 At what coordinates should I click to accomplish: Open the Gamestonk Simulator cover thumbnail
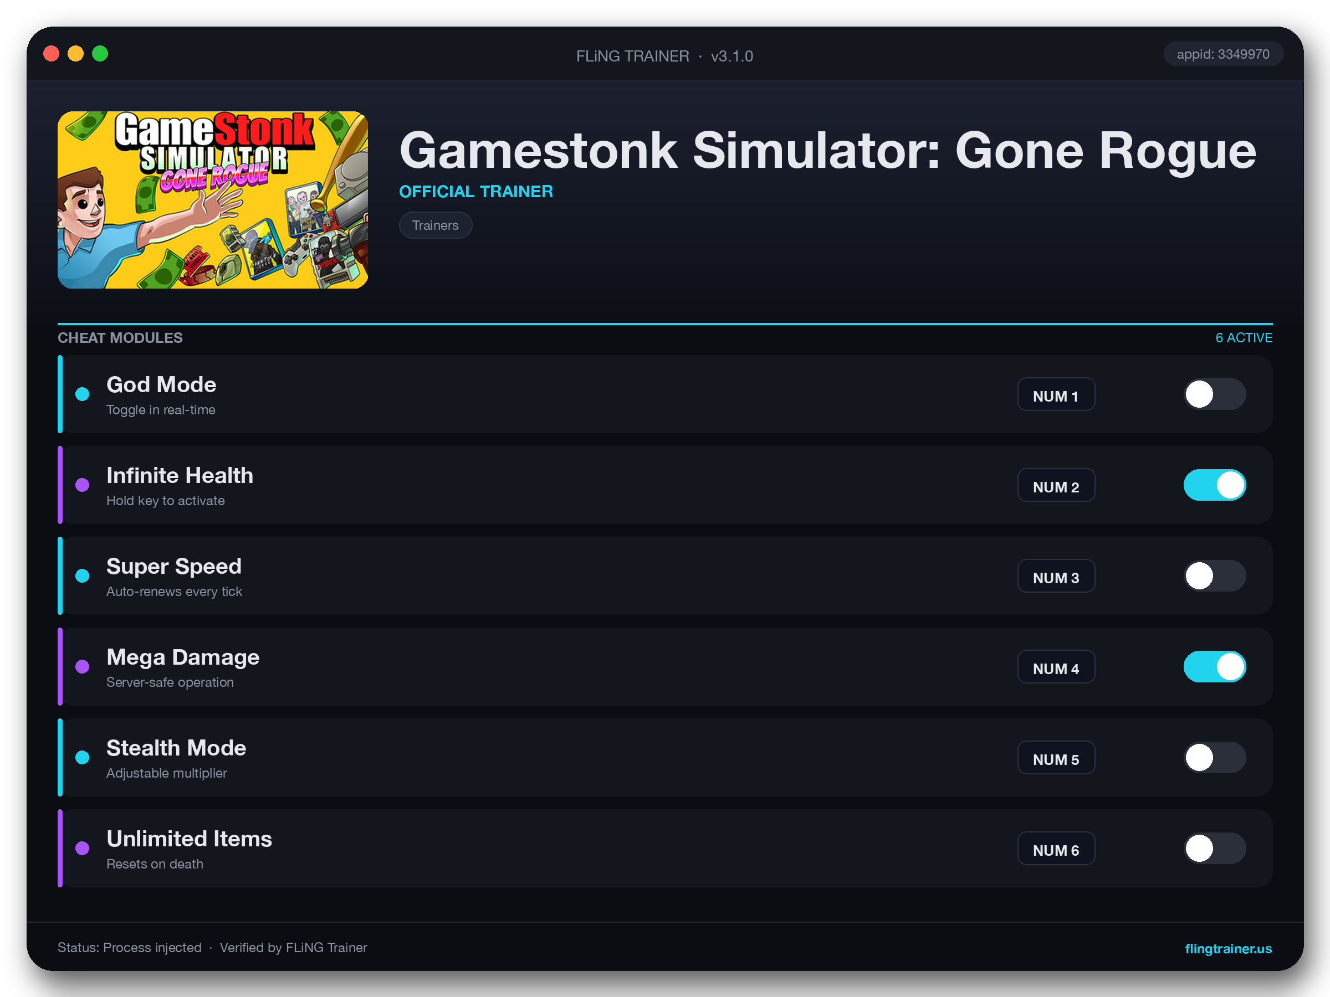(213, 199)
